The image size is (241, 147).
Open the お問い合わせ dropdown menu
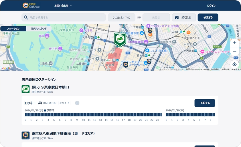pos(63,5)
